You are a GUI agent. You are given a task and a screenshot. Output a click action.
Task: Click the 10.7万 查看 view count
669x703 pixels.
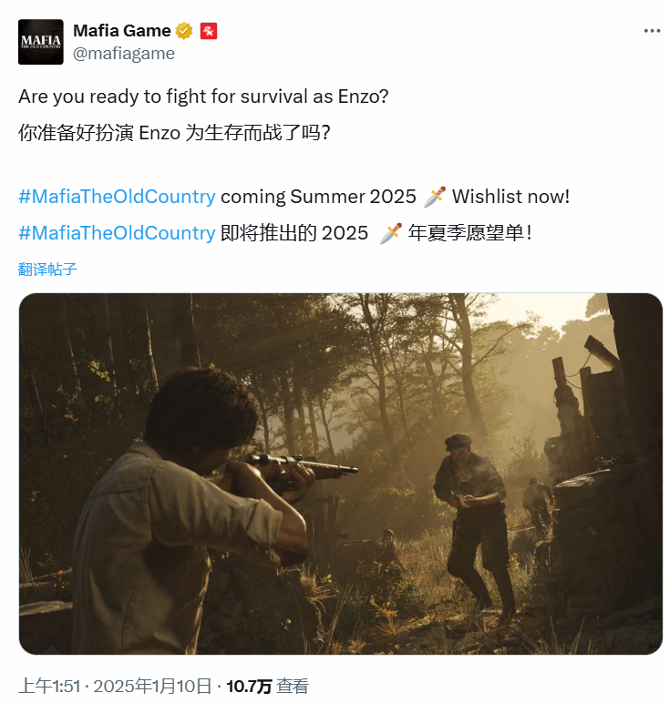point(267,686)
